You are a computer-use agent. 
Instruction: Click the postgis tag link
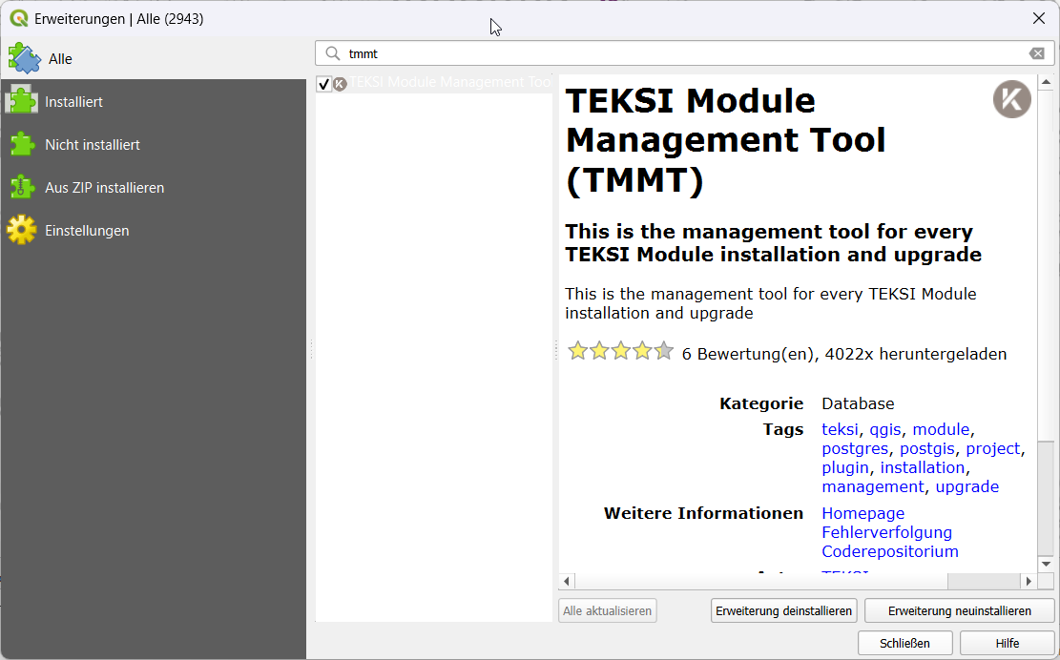pos(926,448)
